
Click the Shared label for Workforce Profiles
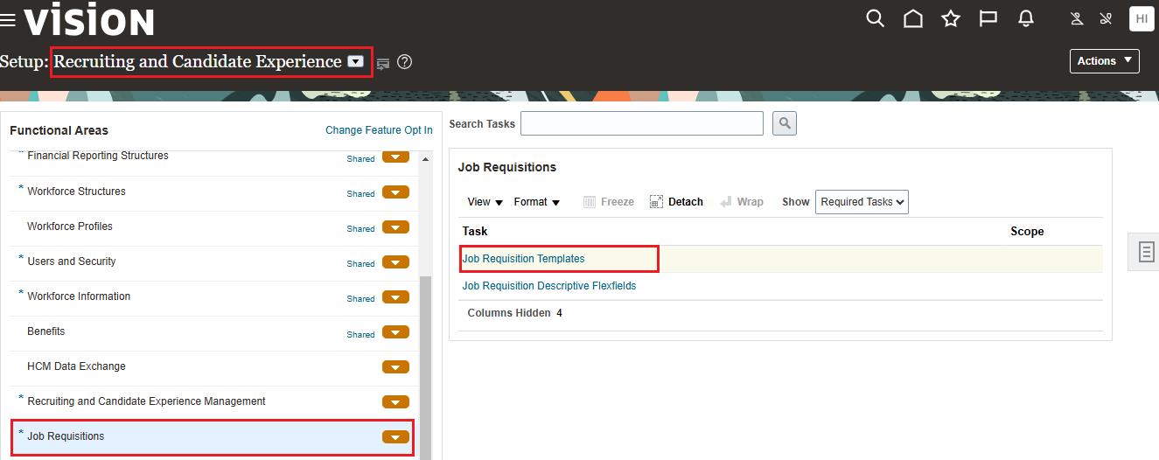[360, 229]
